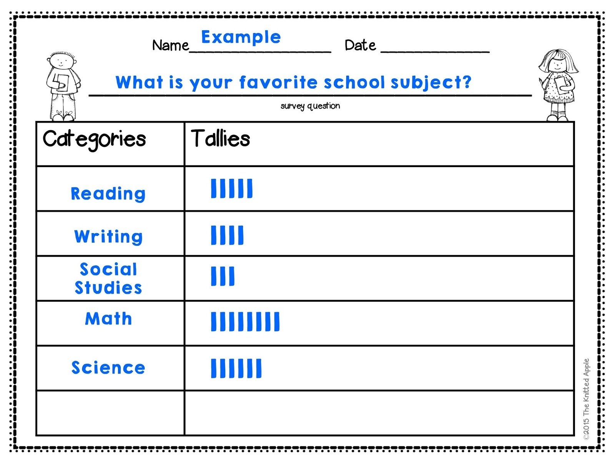Click the boy holding a book clipart
This screenshot has height=461, width=615.
(63, 86)
